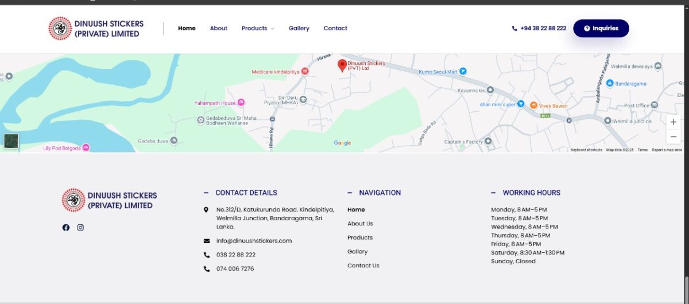Go to the About page
Screen dimensions: 689x304
click(218, 28)
